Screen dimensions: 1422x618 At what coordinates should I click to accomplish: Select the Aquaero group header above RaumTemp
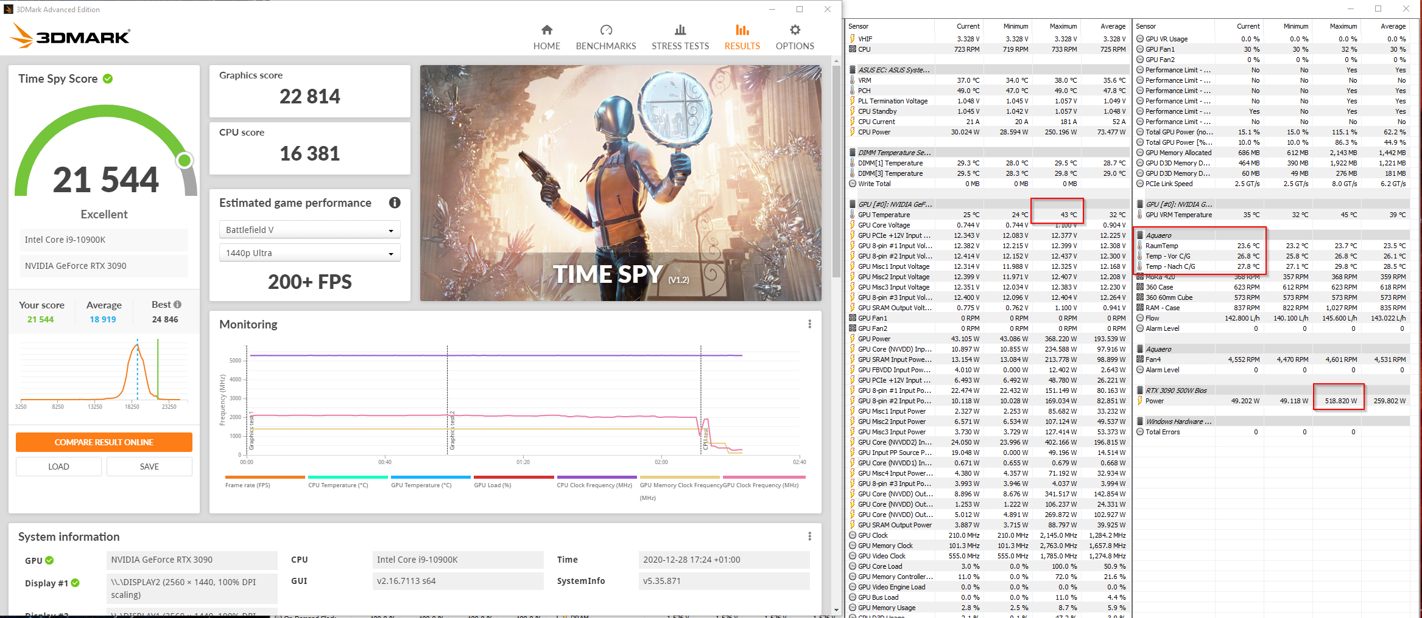click(x=1272, y=235)
